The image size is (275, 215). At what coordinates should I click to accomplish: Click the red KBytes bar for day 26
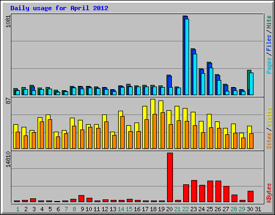coord(218,191)
